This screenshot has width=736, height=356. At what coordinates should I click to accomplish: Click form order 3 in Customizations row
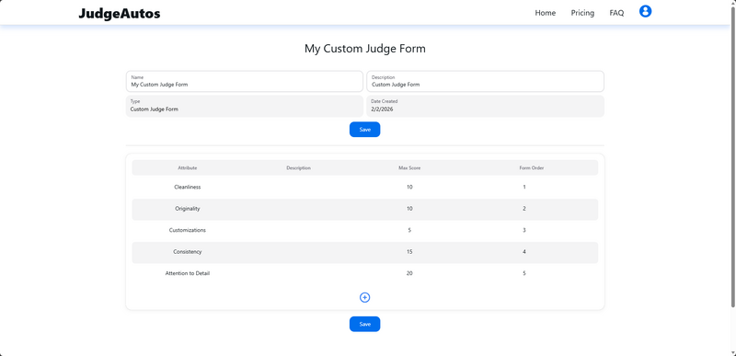click(x=524, y=230)
